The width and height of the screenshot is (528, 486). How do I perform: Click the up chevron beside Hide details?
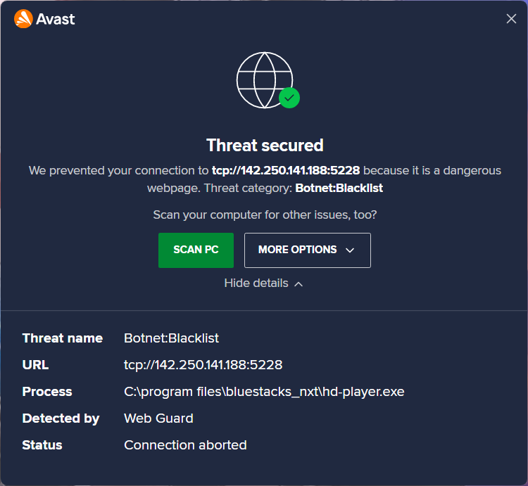click(298, 284)
